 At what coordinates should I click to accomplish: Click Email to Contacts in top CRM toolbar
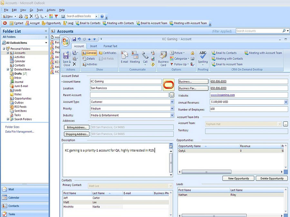88,23
